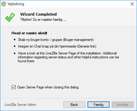
Task: Click the greyed-out Annuller button
Action: [123, 105]
